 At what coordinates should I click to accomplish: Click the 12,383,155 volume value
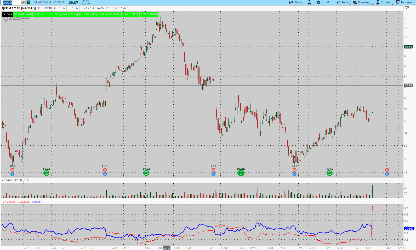pyautogui.click(x=22, y=180)
